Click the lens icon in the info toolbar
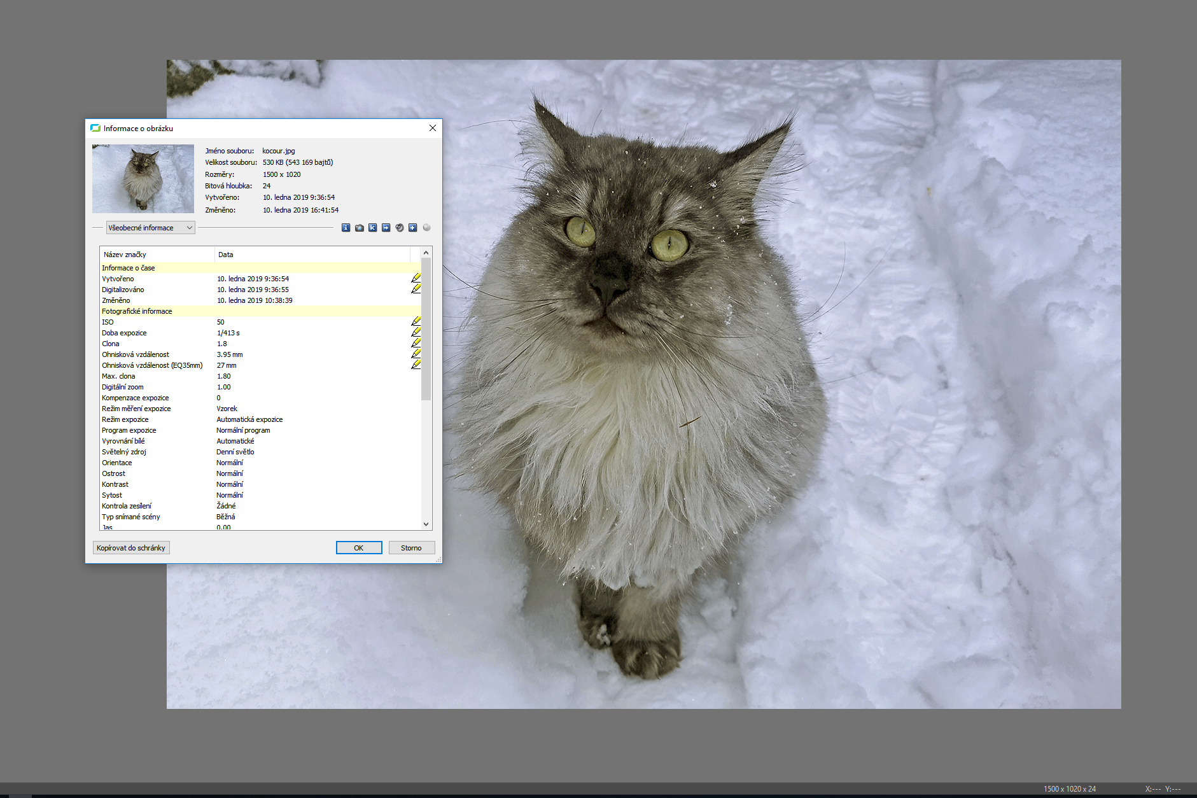Viewport: 1197px width, 798px height. [400, 228]
